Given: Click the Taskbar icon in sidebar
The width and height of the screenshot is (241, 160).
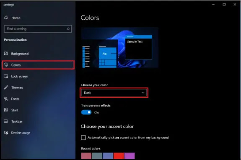Looking at the screenshot, I should (x=6, y=121).
